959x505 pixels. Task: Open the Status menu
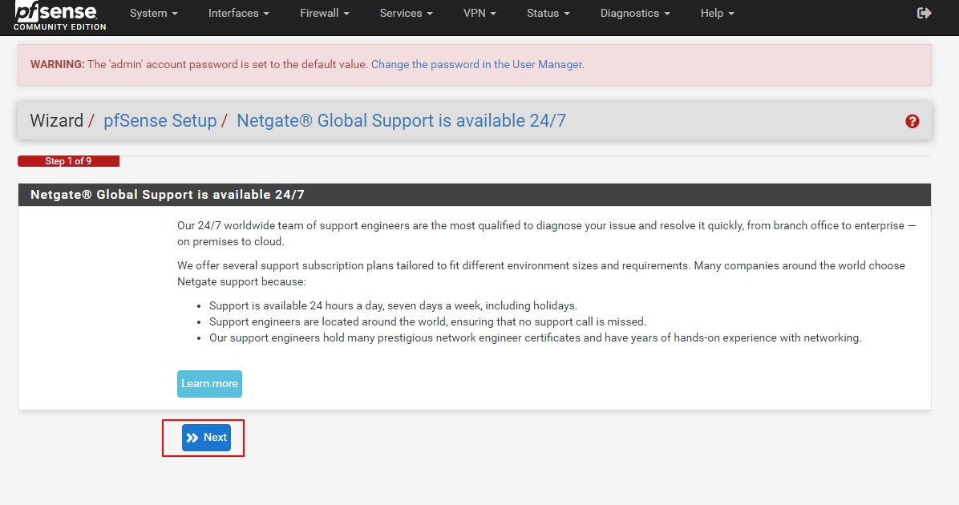click(548, 13)
